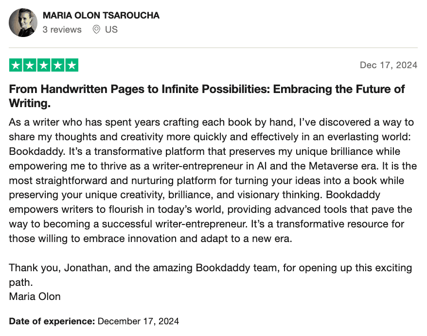427x336 pixels.
Task: Click the fourth green rating star
Action: point(57,65)
